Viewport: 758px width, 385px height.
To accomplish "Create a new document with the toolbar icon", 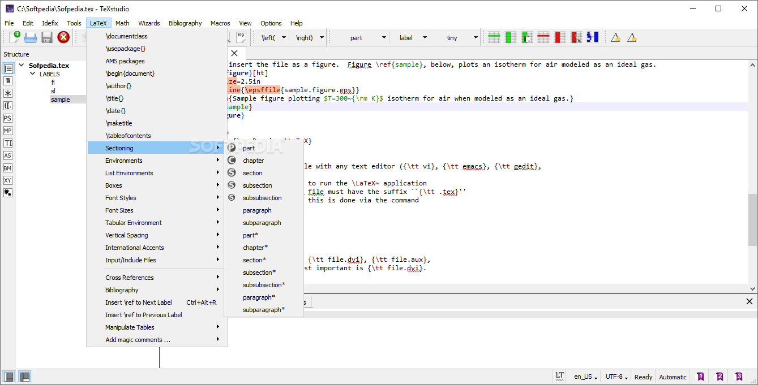I will tap(14, 37).
